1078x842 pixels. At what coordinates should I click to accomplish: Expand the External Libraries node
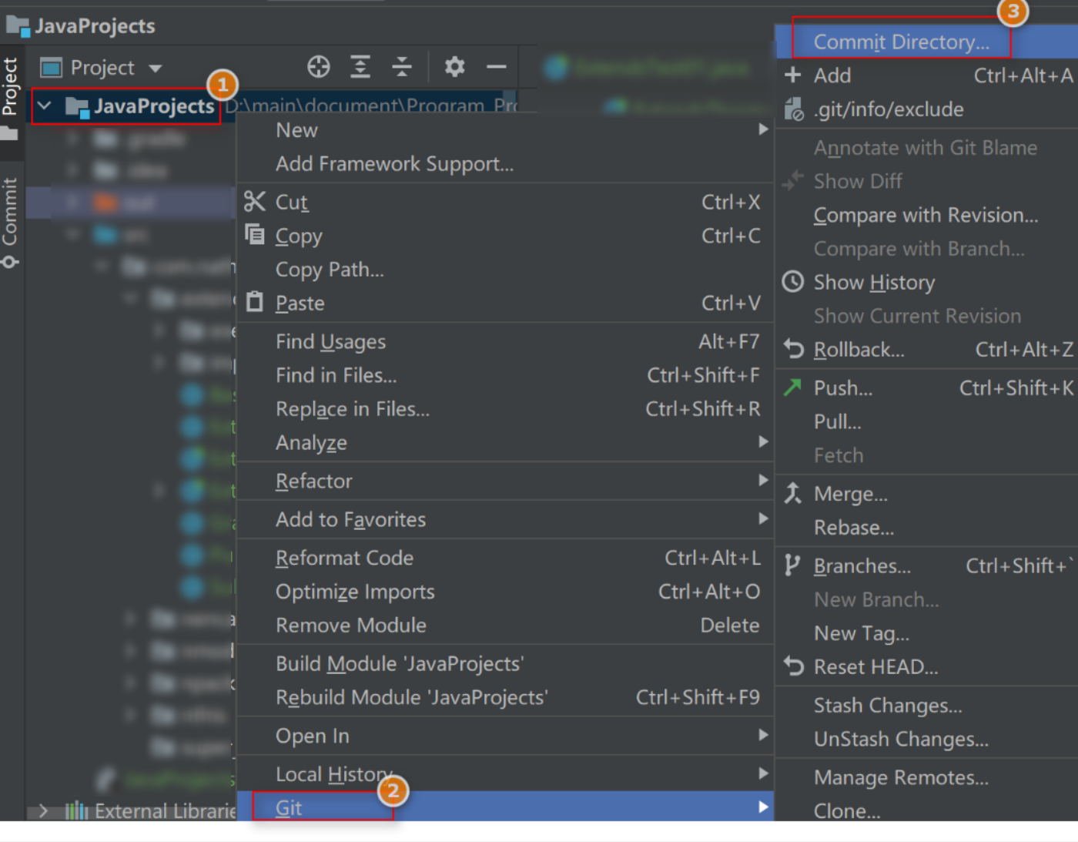pyautogui.click(x=43, y=810)
